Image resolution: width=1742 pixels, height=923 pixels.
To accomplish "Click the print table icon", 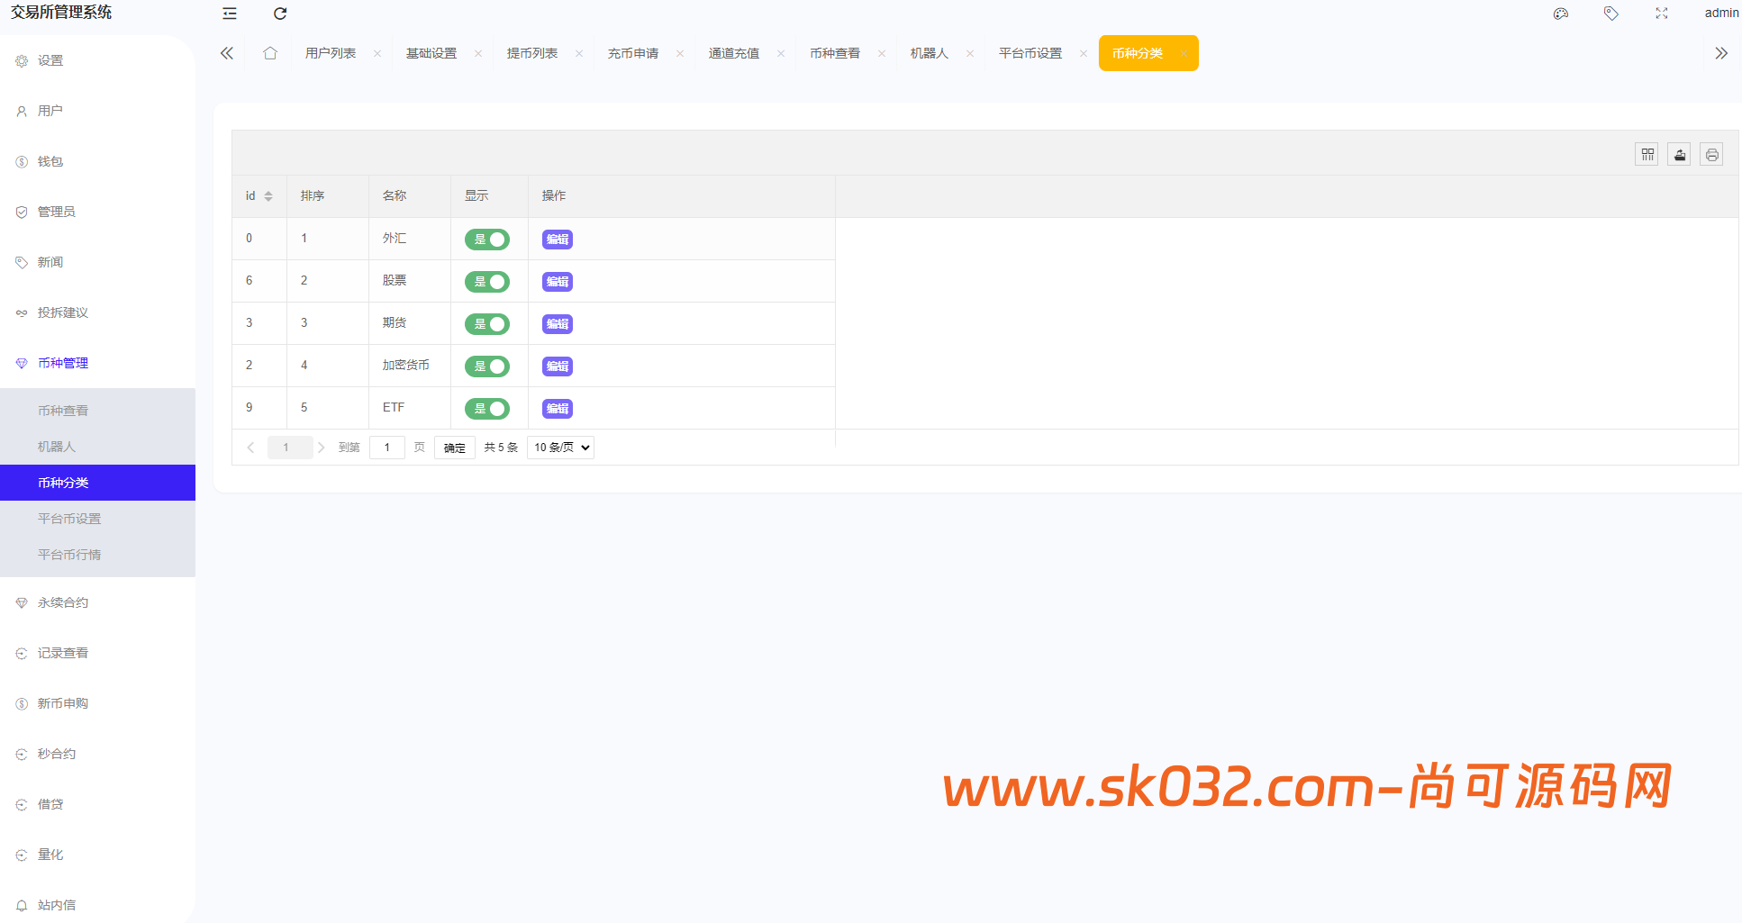I will [x=1711, y=154].
